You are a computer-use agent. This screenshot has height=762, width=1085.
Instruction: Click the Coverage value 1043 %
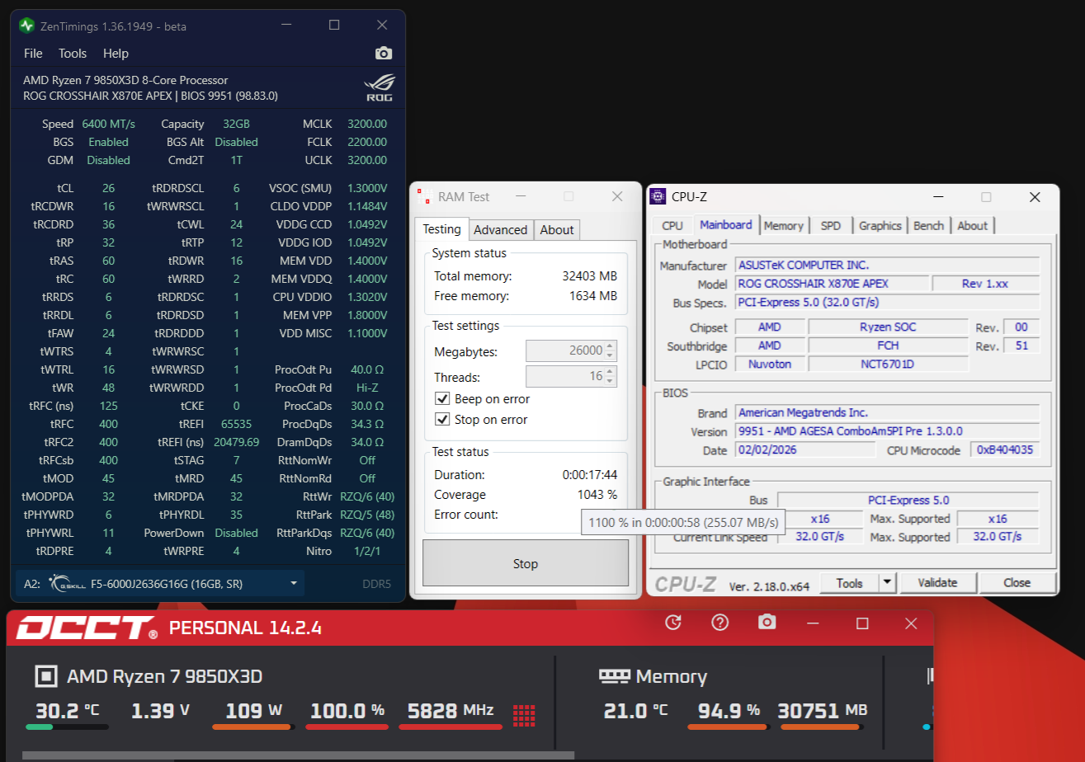click(x=597, y=495)
